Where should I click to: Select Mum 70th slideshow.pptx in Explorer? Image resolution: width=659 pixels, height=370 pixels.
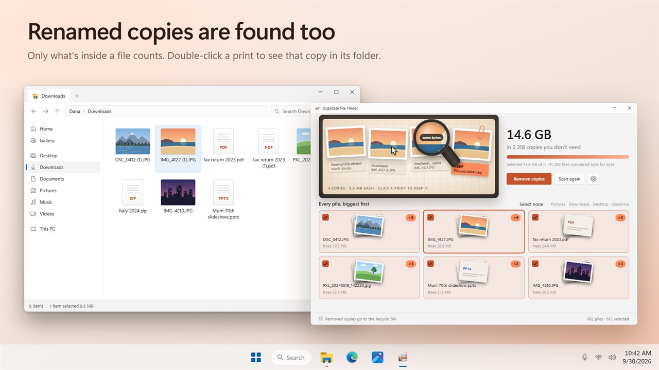[x=223, y=199]
